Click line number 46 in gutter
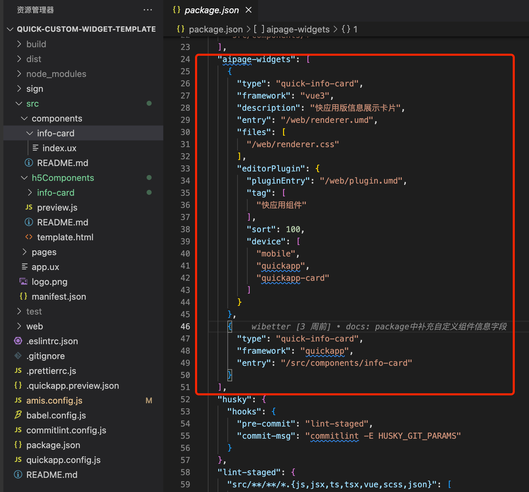This screenshot has height=492, width=529. point(185,327)
